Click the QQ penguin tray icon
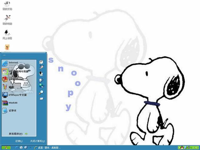200x150 pixels. coord(182,147)
